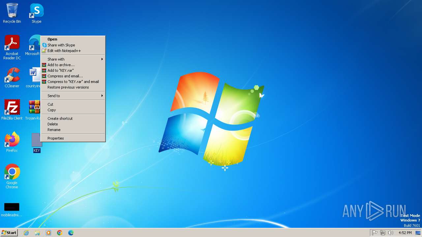This screenshot has width=422, height=237.
Task: Choose Open in the context menu
Action: point(73,39)
